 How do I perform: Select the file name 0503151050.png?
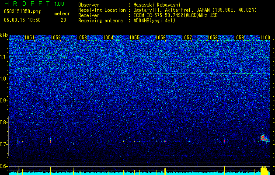[22, 11]
